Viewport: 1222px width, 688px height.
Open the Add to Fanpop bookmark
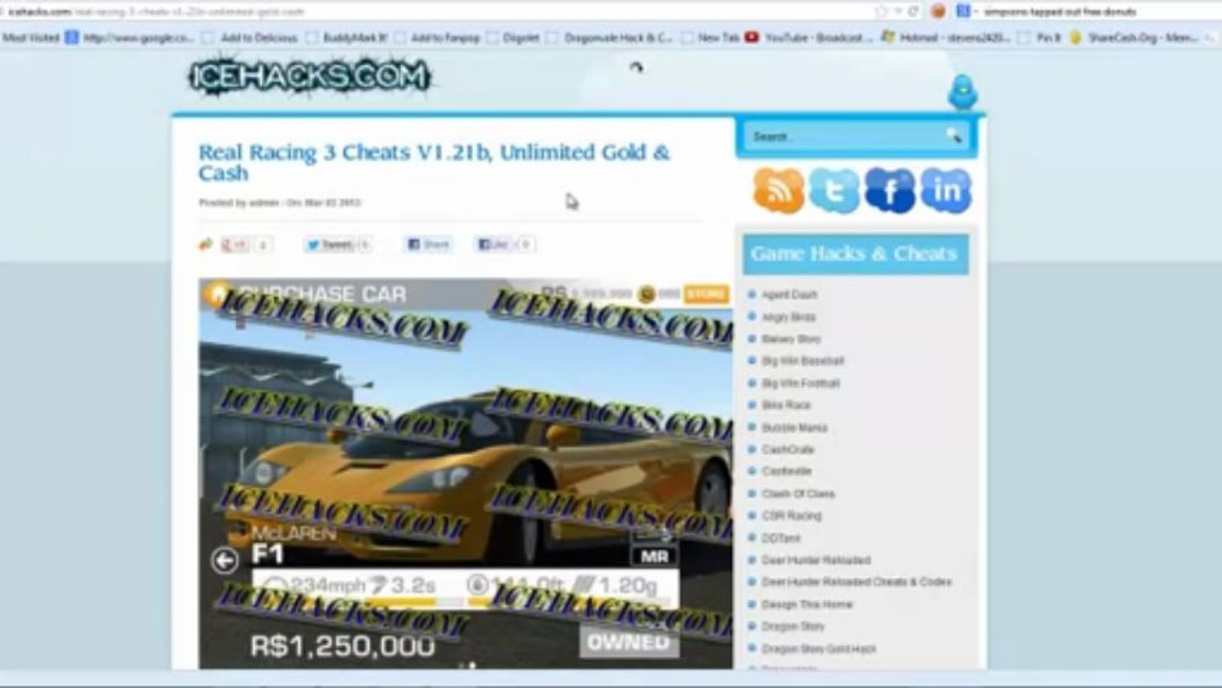pos(436,38)
